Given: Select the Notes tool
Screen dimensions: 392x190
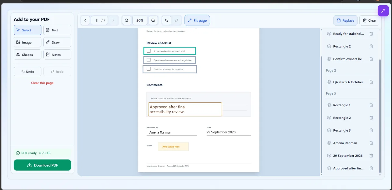Looking at the screenshot, I should pos(57,55).
